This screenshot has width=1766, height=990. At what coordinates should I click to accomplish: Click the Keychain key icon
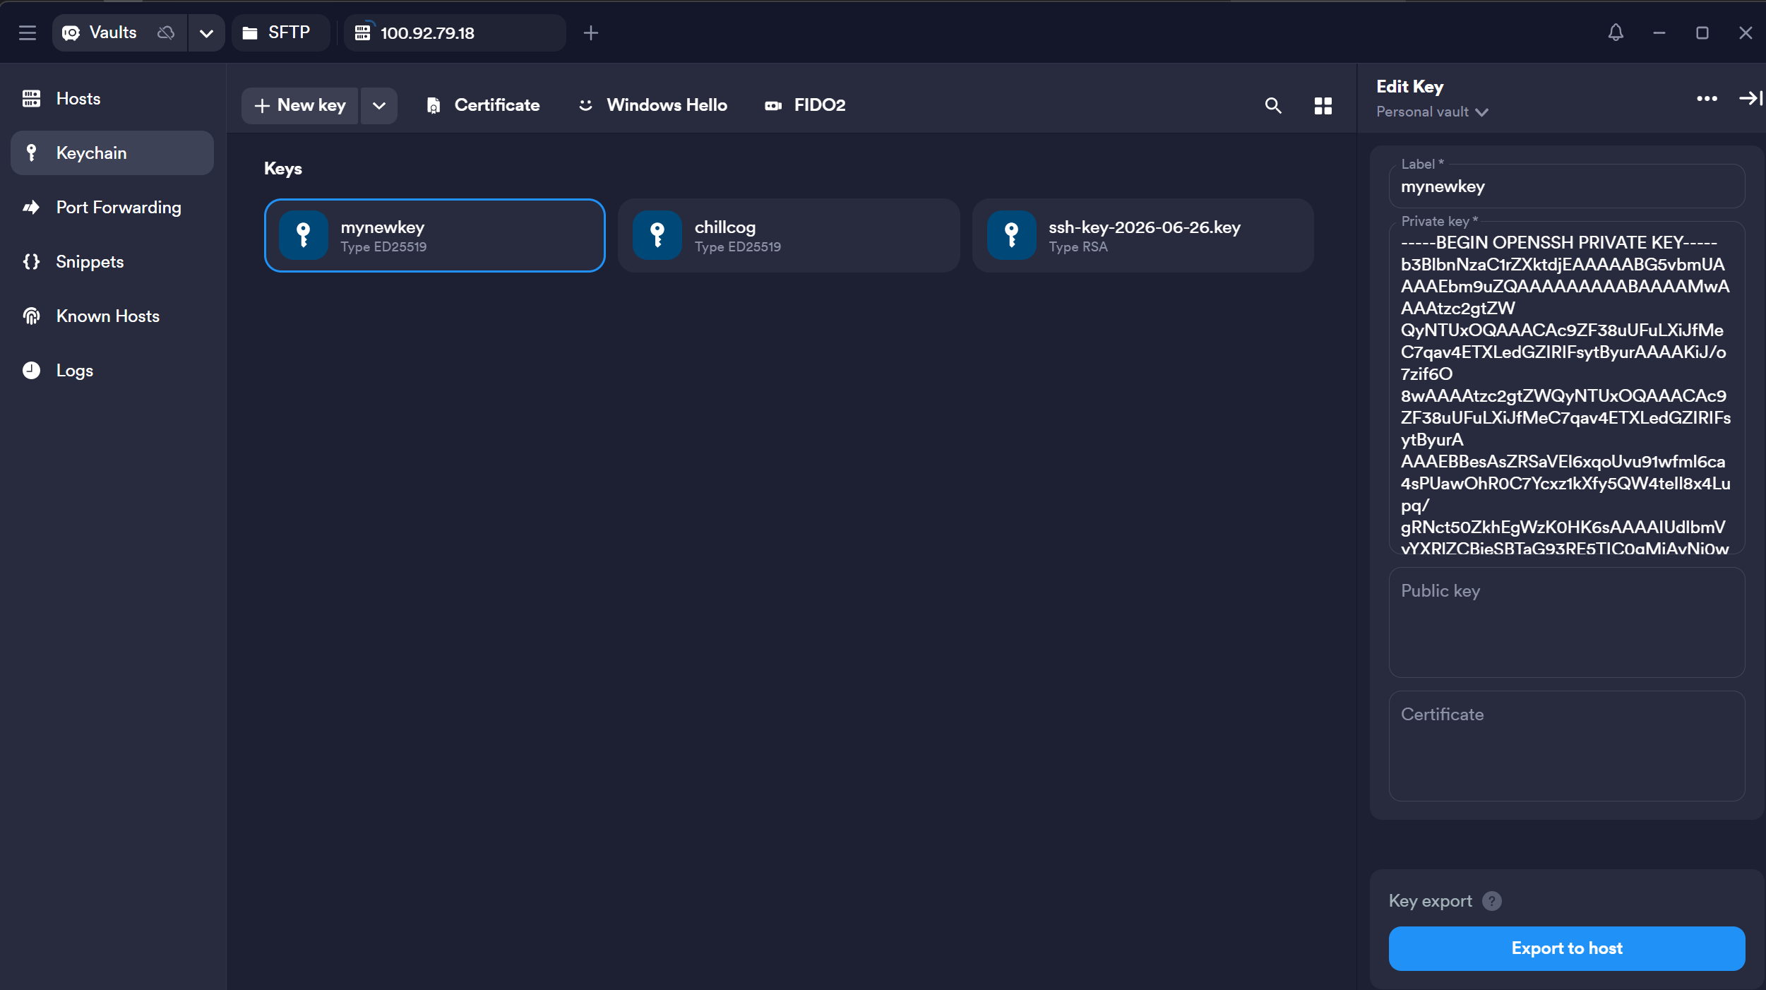pyautogui.click(x=31, y=153)
